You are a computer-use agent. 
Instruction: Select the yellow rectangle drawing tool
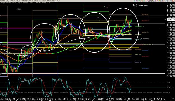[160, 1]
